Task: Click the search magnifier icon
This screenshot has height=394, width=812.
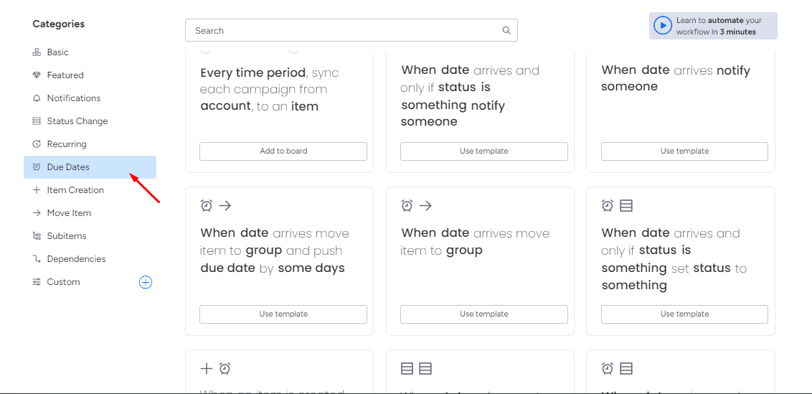Action: 506,30
